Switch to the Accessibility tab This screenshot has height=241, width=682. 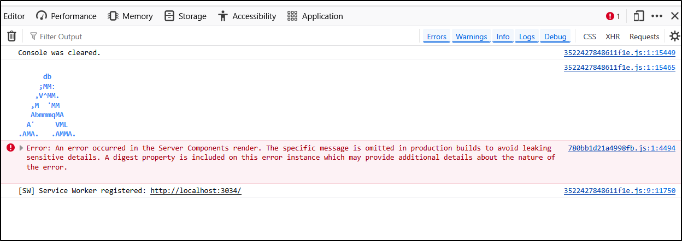click(247, 16)
